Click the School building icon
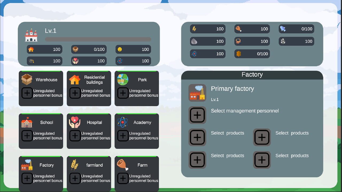Viewport: 342px width, 192px height. point(27,122)
